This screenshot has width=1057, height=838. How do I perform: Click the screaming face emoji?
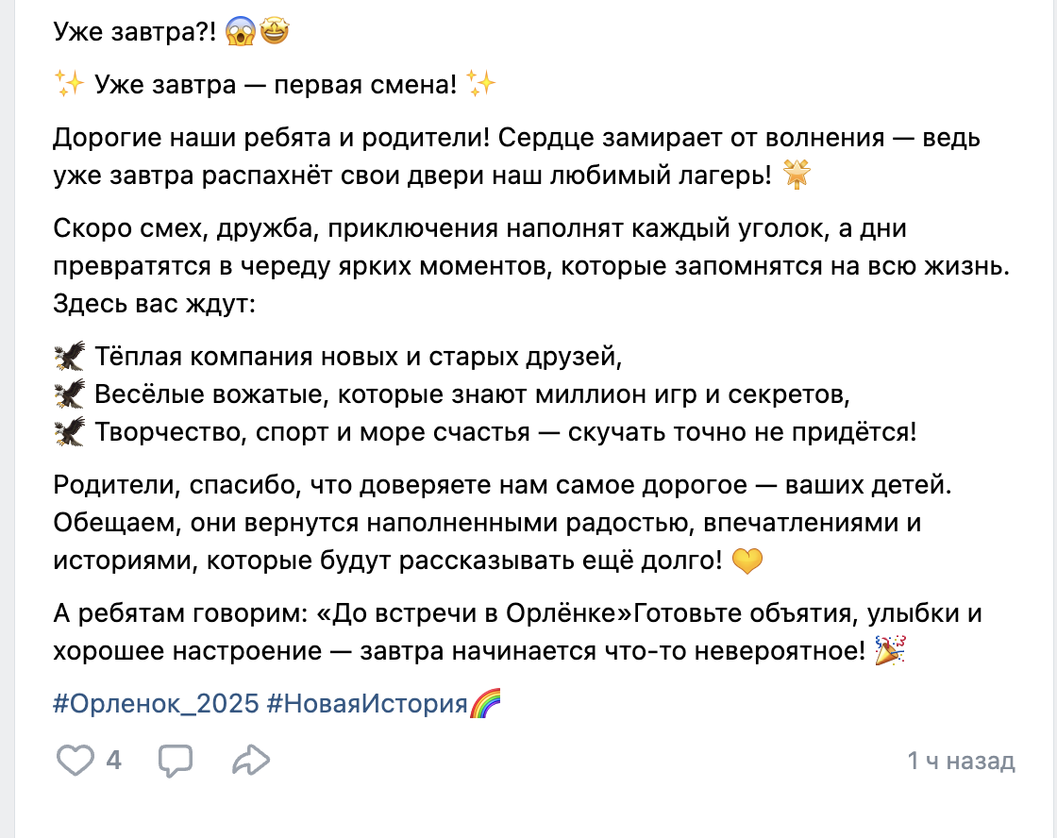tap(240, 31)
